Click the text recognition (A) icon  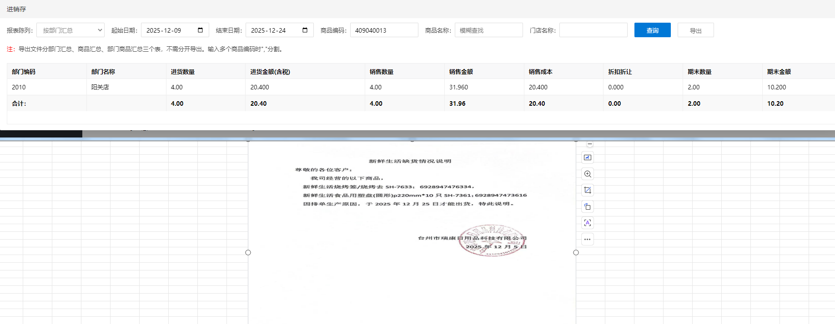588,223
